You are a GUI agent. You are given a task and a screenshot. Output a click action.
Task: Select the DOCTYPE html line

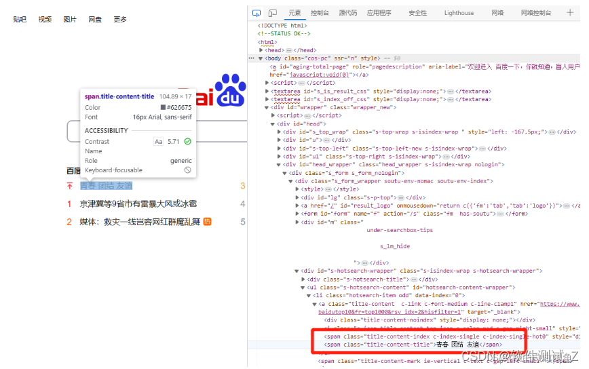[x=282, y=26]
